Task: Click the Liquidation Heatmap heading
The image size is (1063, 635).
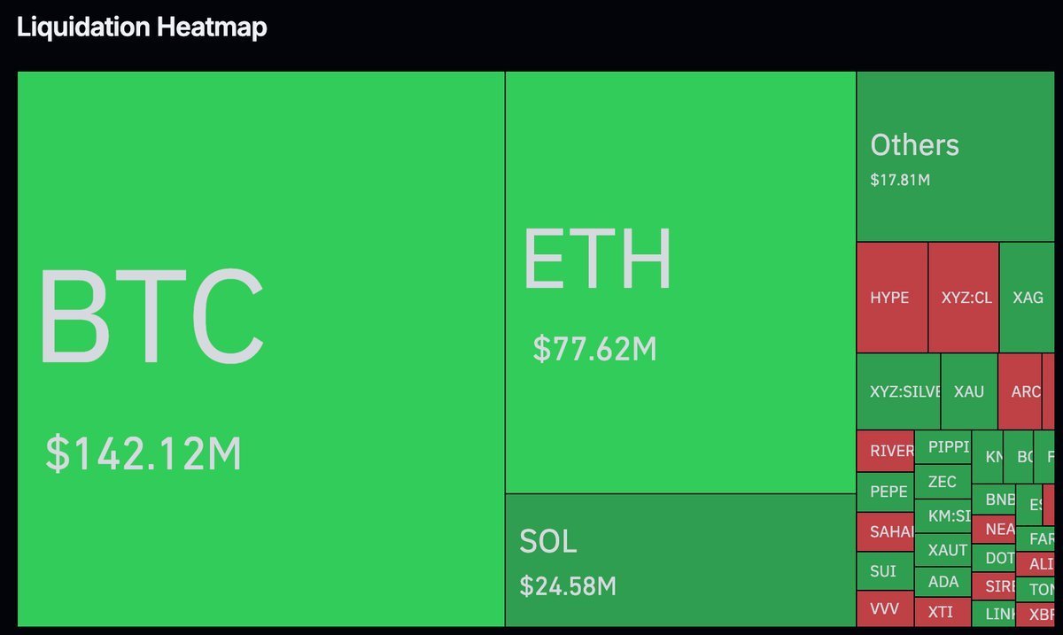Action: (142, 27)
